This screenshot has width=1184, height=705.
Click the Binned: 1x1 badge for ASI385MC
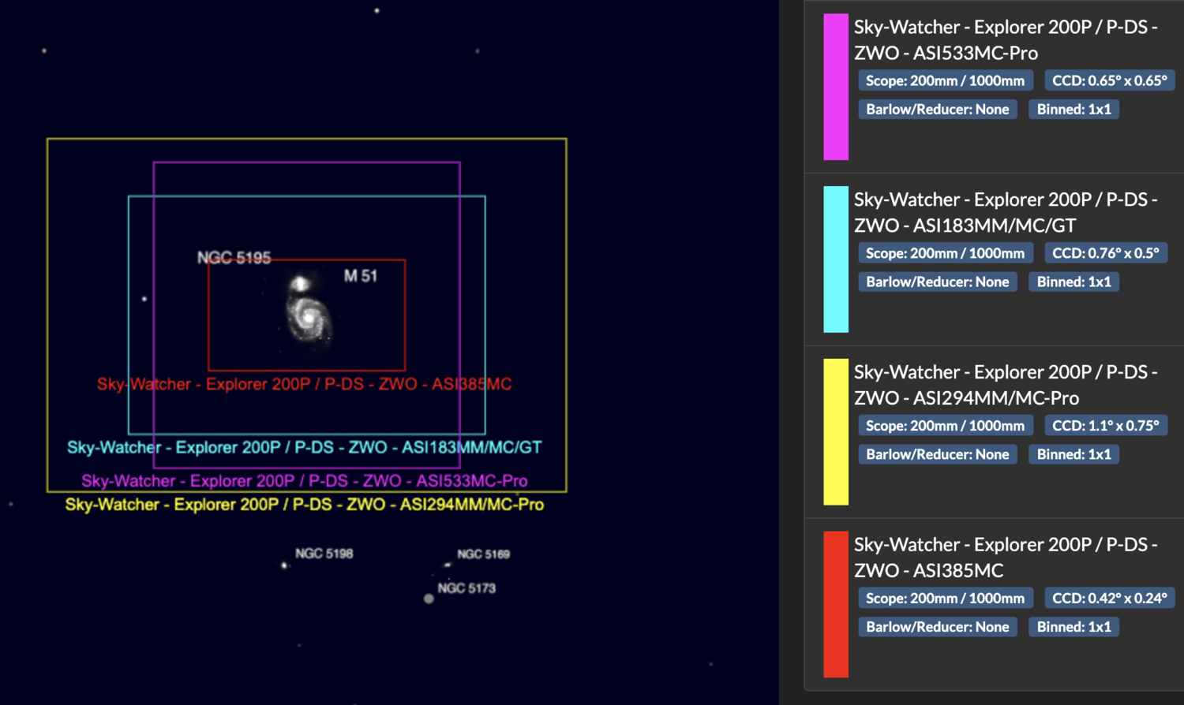(x=1074, y=628)
